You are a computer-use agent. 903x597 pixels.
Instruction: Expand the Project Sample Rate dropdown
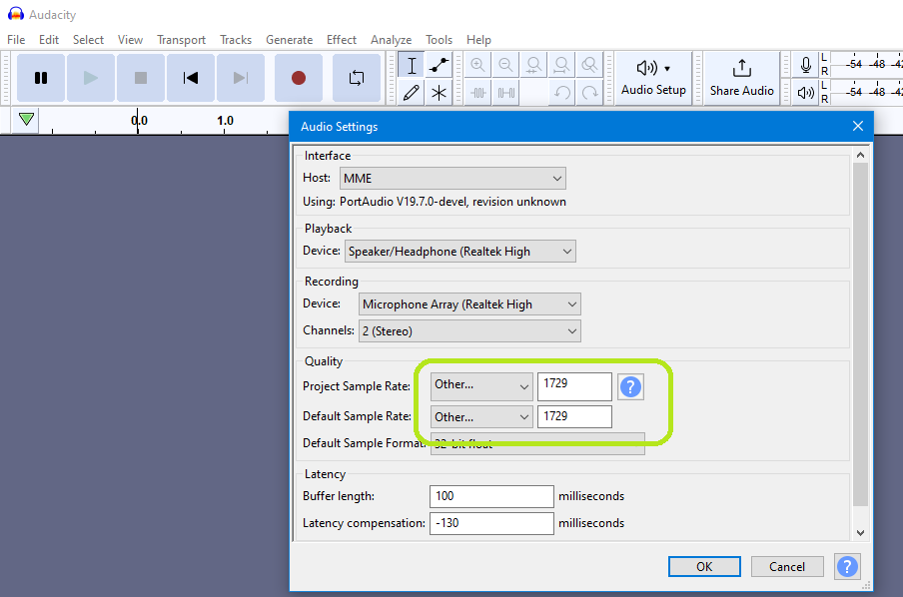[481, 386]
